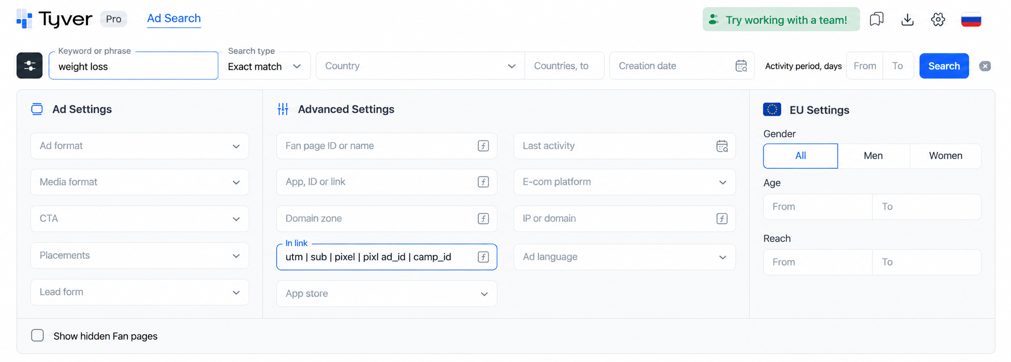1011x362 pixels.
Task: Switch language via Russian flag icon
Action: pyautogui.click(x=971, y=20)
